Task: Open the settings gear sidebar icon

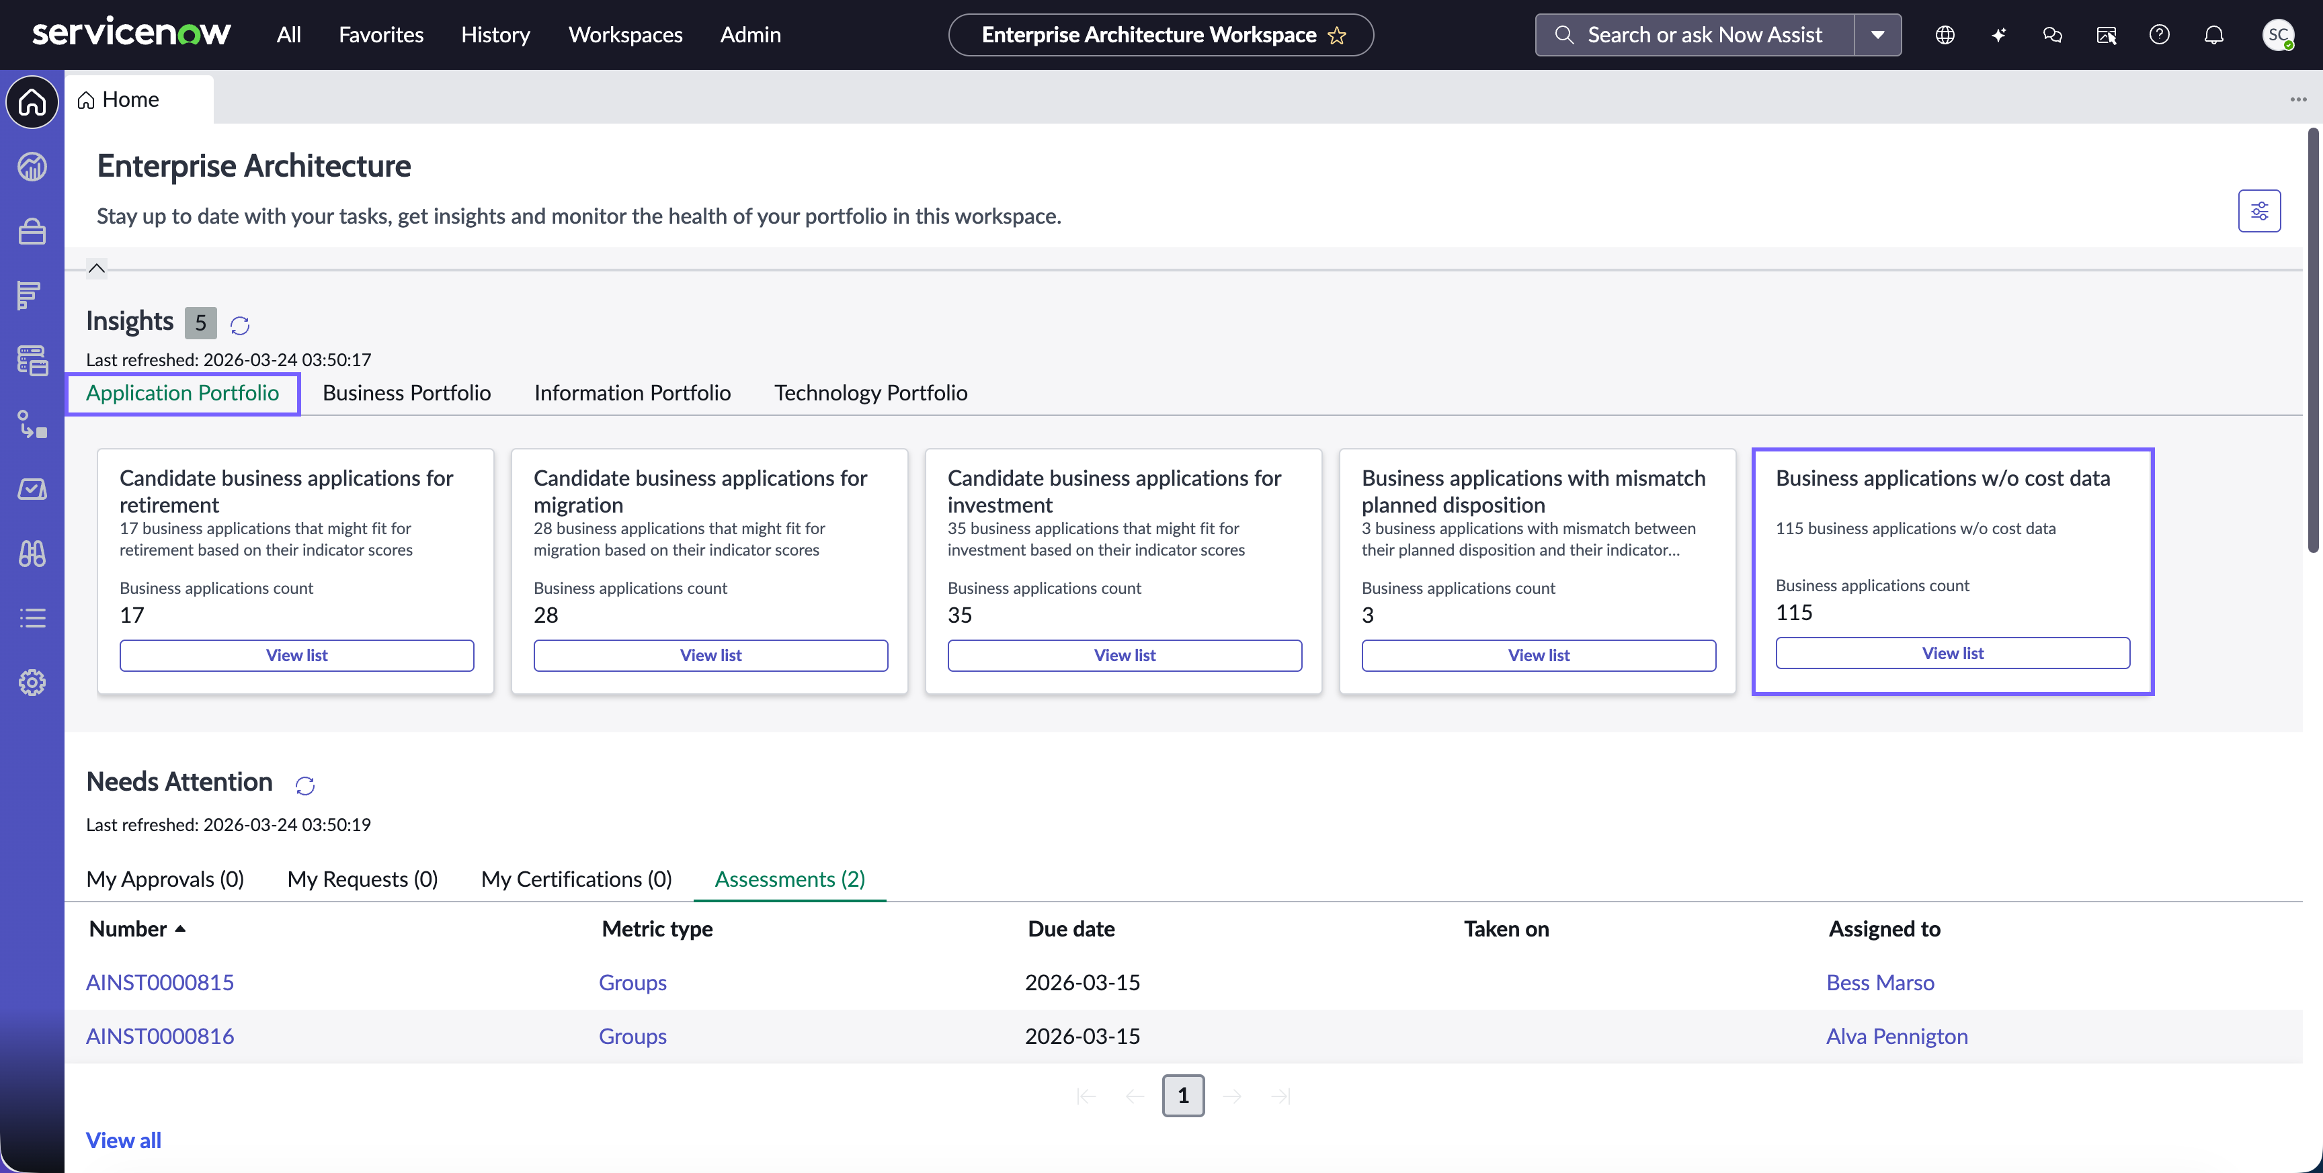Action: point(32,683)
